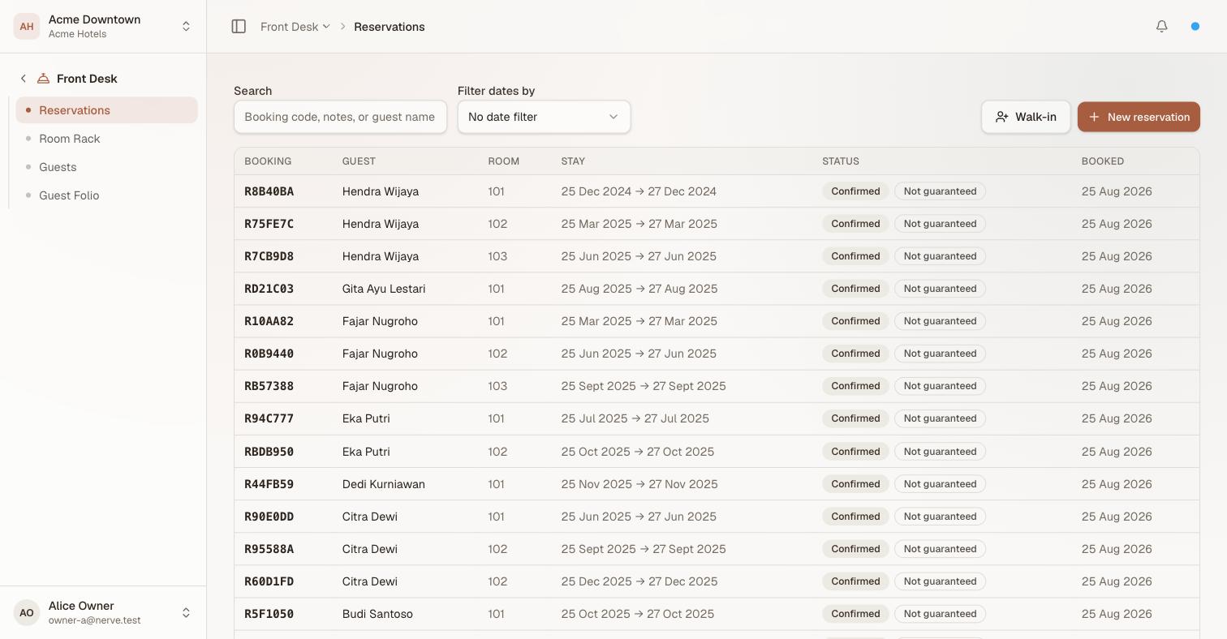1227x639 pixels.
Task: Click Fajar Nugroho in row RB57388
Action: tap(380, 386)
